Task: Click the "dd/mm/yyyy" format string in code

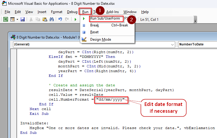Action: (x=110, y=99)
